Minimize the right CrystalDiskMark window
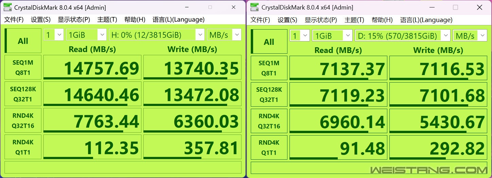Screen dimensions: 492x178 point(432,7)
